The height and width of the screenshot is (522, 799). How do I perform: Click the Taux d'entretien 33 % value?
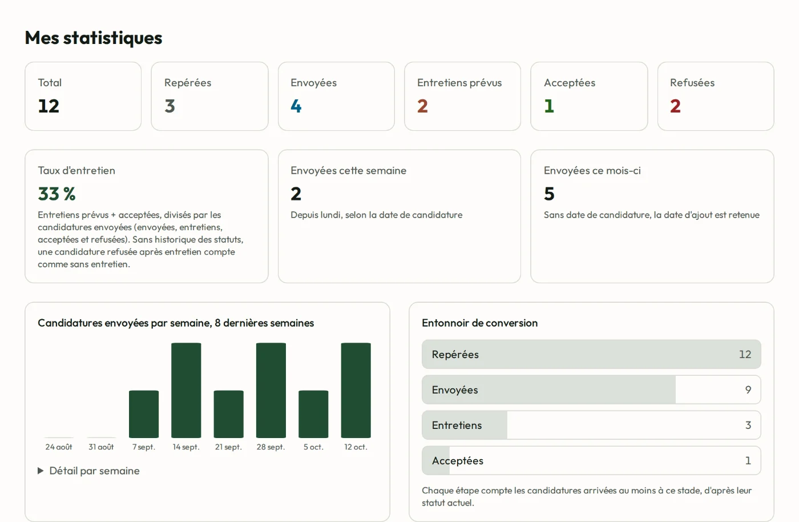click(x=57, y=194)
